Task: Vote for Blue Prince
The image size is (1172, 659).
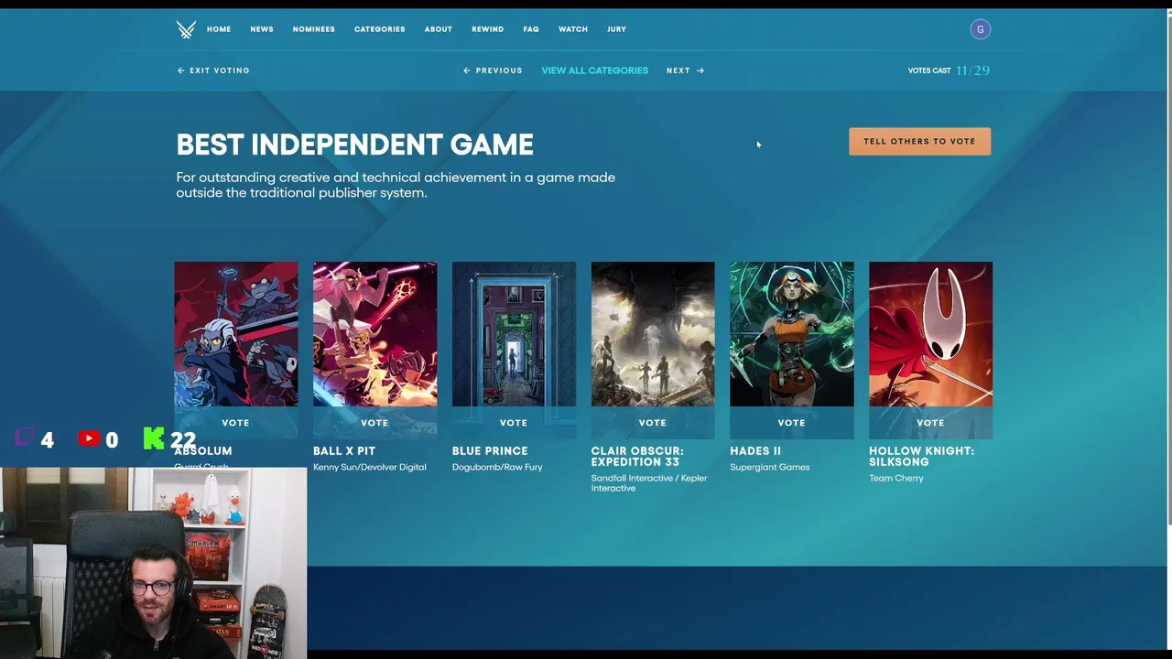Action: pos(514,423)
